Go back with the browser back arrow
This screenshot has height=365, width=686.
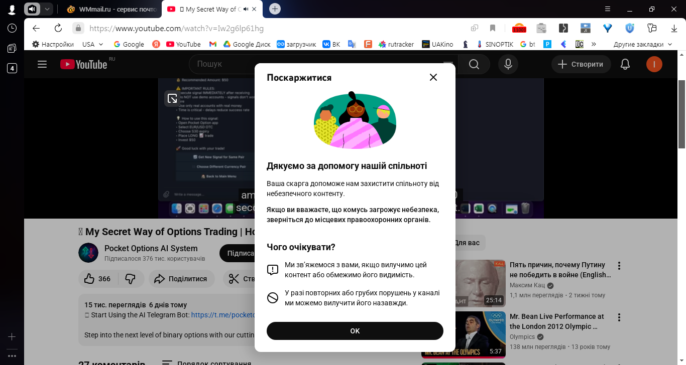[36, 28]
